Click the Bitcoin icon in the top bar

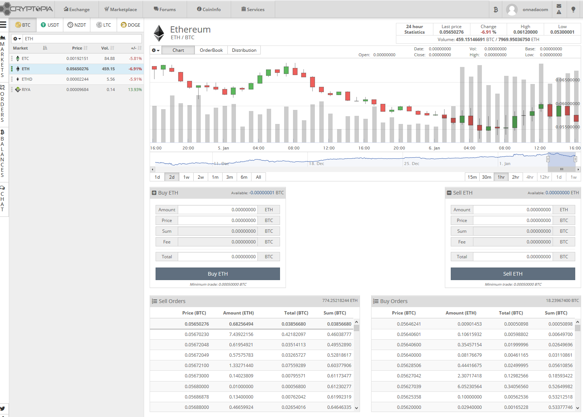click(496, 10)
